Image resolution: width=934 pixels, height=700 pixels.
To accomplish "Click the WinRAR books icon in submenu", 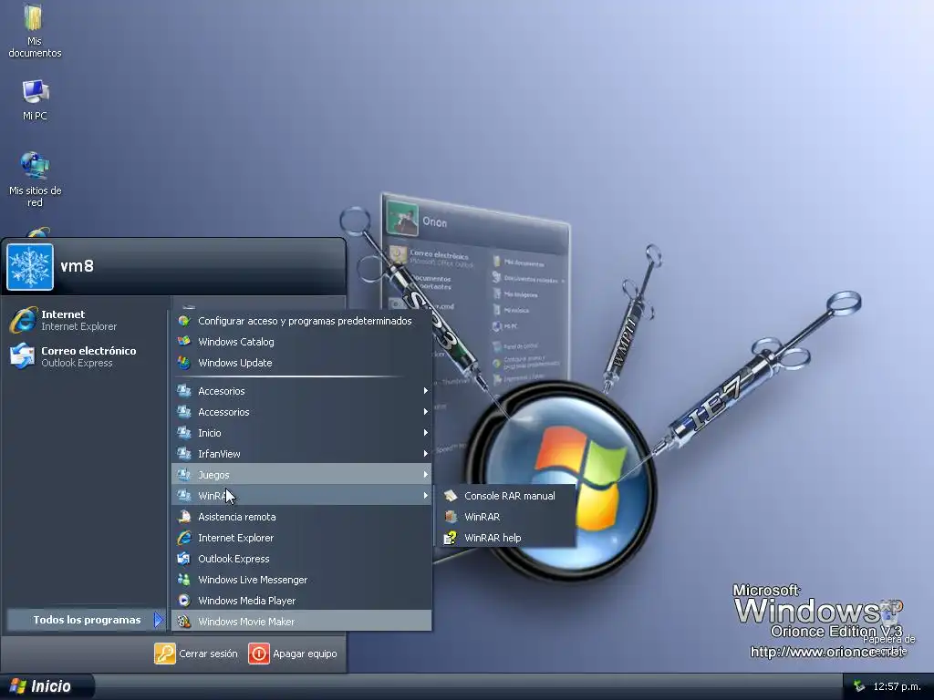I will coord(451,517).
